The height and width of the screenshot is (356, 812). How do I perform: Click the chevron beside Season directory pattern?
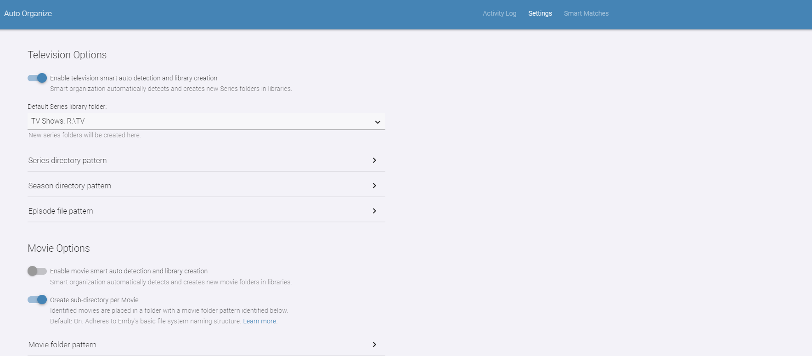click(x=374, y=186)
